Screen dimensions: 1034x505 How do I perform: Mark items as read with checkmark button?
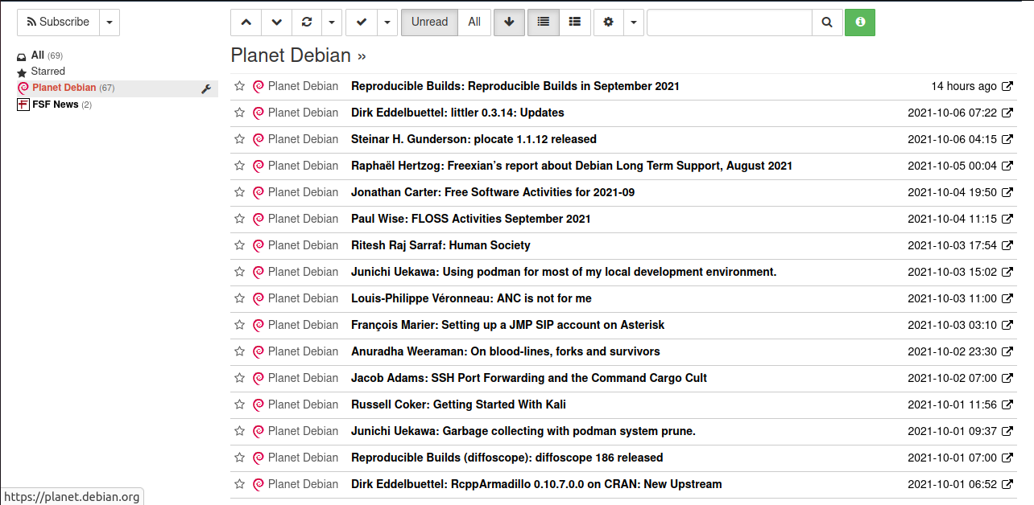click(x=362, y=23)
